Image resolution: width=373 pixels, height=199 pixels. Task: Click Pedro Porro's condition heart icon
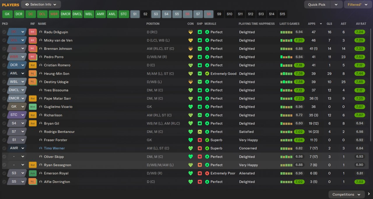(191, 57)
